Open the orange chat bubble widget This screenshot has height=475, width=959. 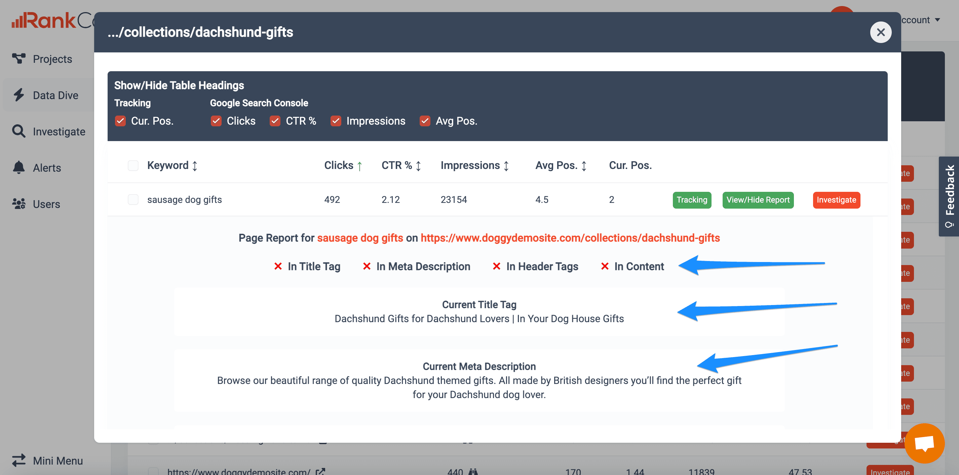point(924,443)
